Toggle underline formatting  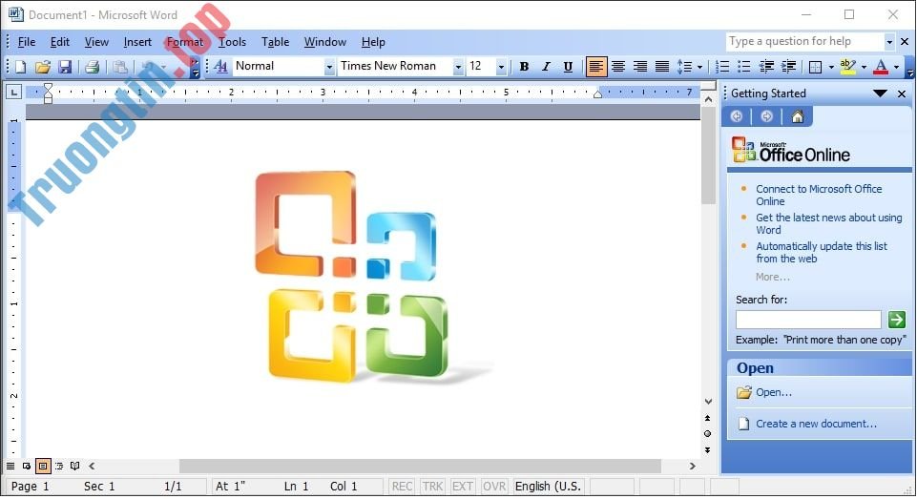pyautogui.click(x=567, y=67)
